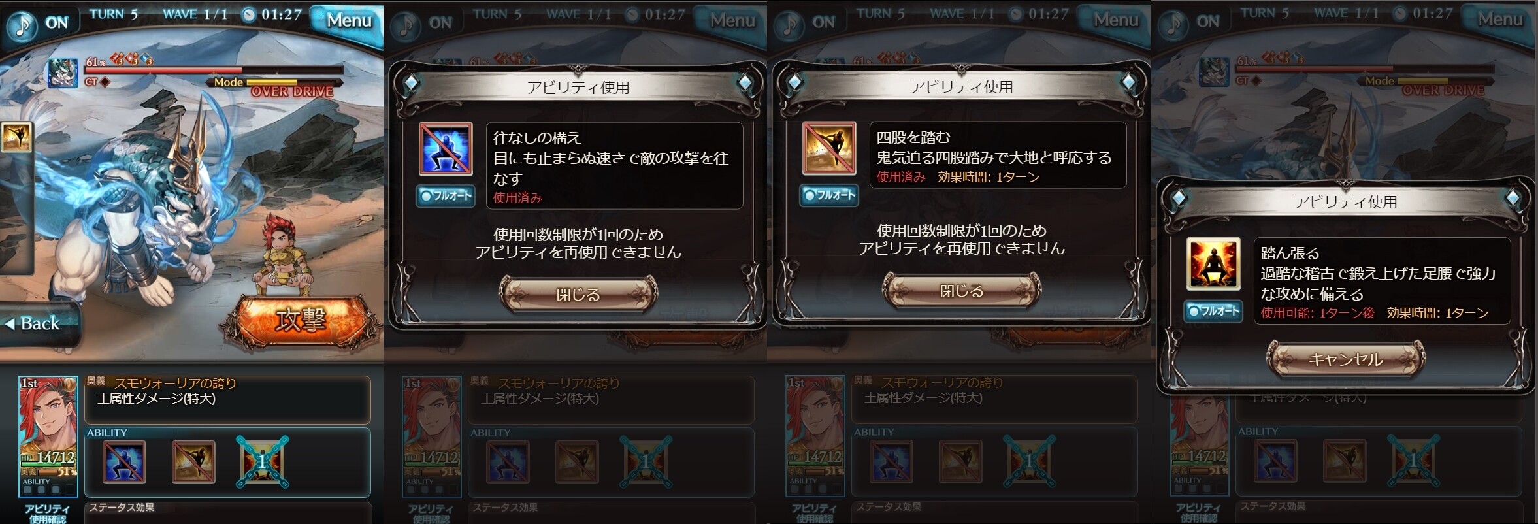Click the crossed-out 四股を踏む icon in dialog
Screen dimensions: 1538x524
point(829,148)
